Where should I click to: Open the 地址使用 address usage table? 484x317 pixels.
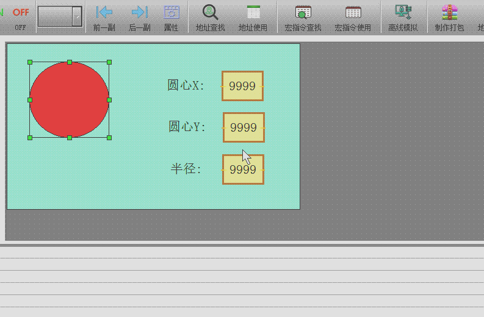(x=253, y=12)
